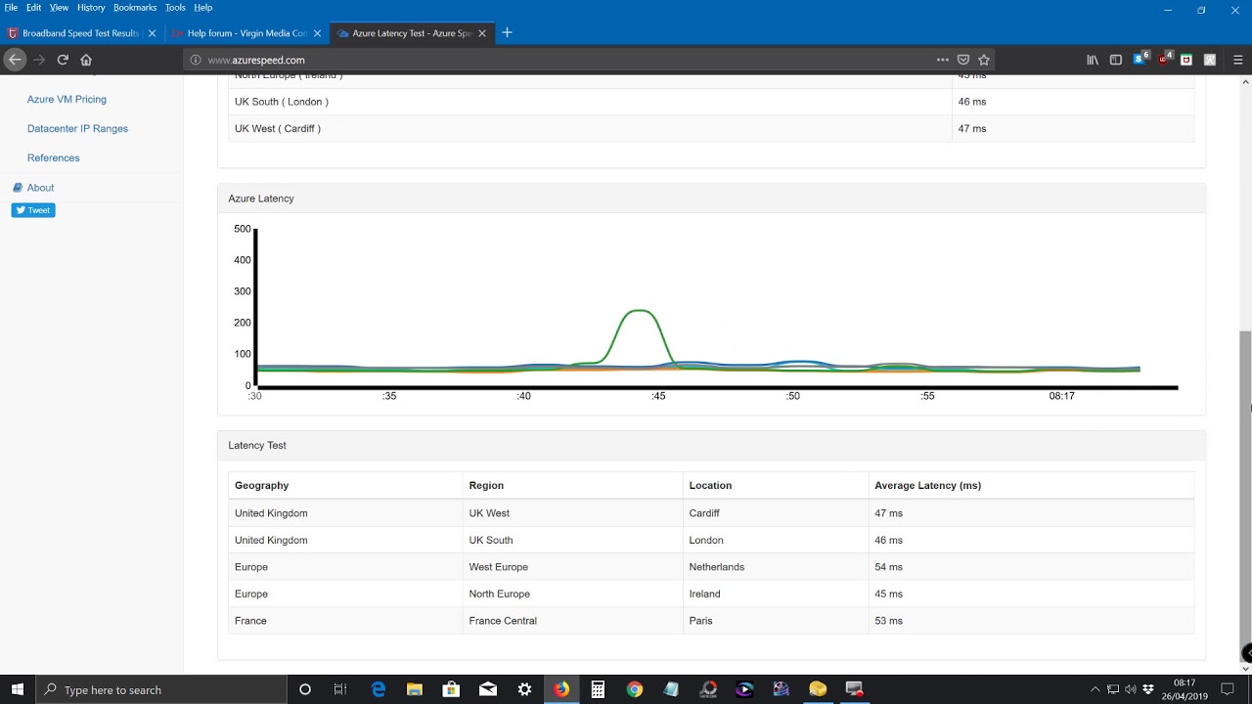Close the Broadband Speed Test Results tab
This screenshot has width=1252, height=704.
(152, 33)
